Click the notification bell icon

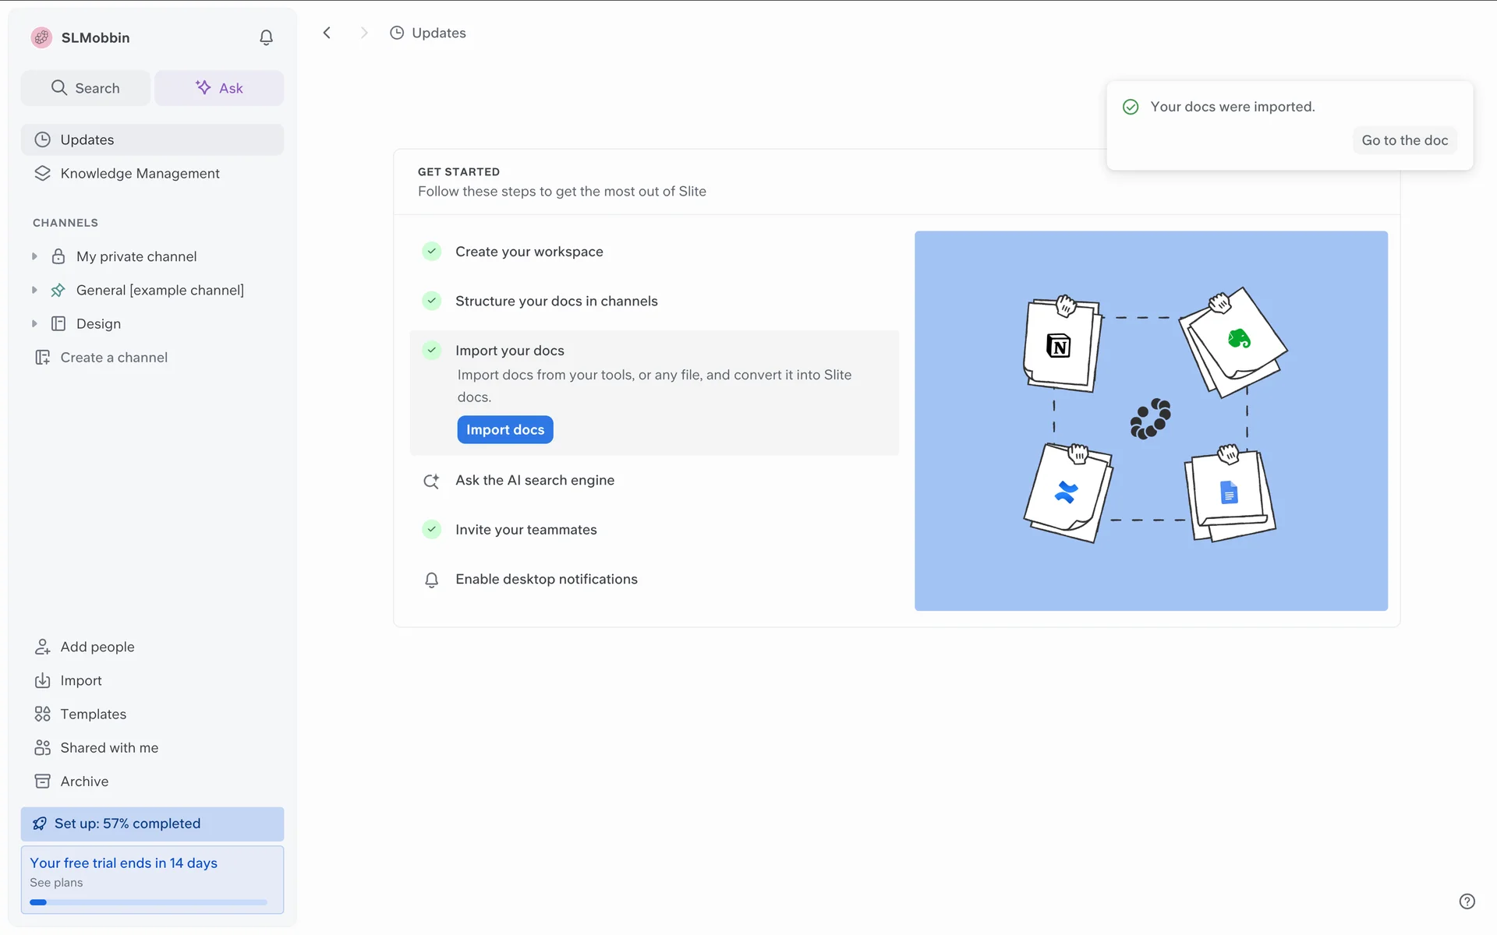pyautogui.click(x=266, y=37)
